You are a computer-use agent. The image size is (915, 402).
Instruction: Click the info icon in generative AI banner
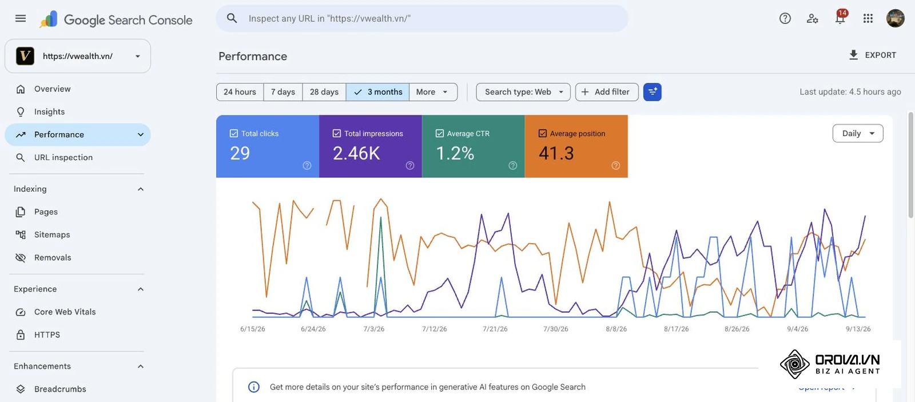(254, 387)
